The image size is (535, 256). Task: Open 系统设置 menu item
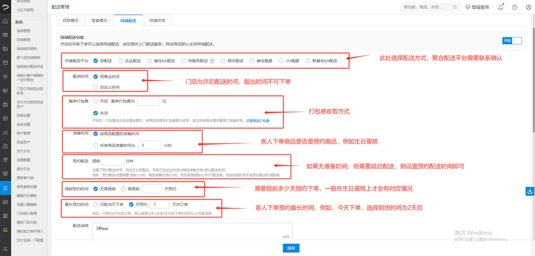pos(23,124)
